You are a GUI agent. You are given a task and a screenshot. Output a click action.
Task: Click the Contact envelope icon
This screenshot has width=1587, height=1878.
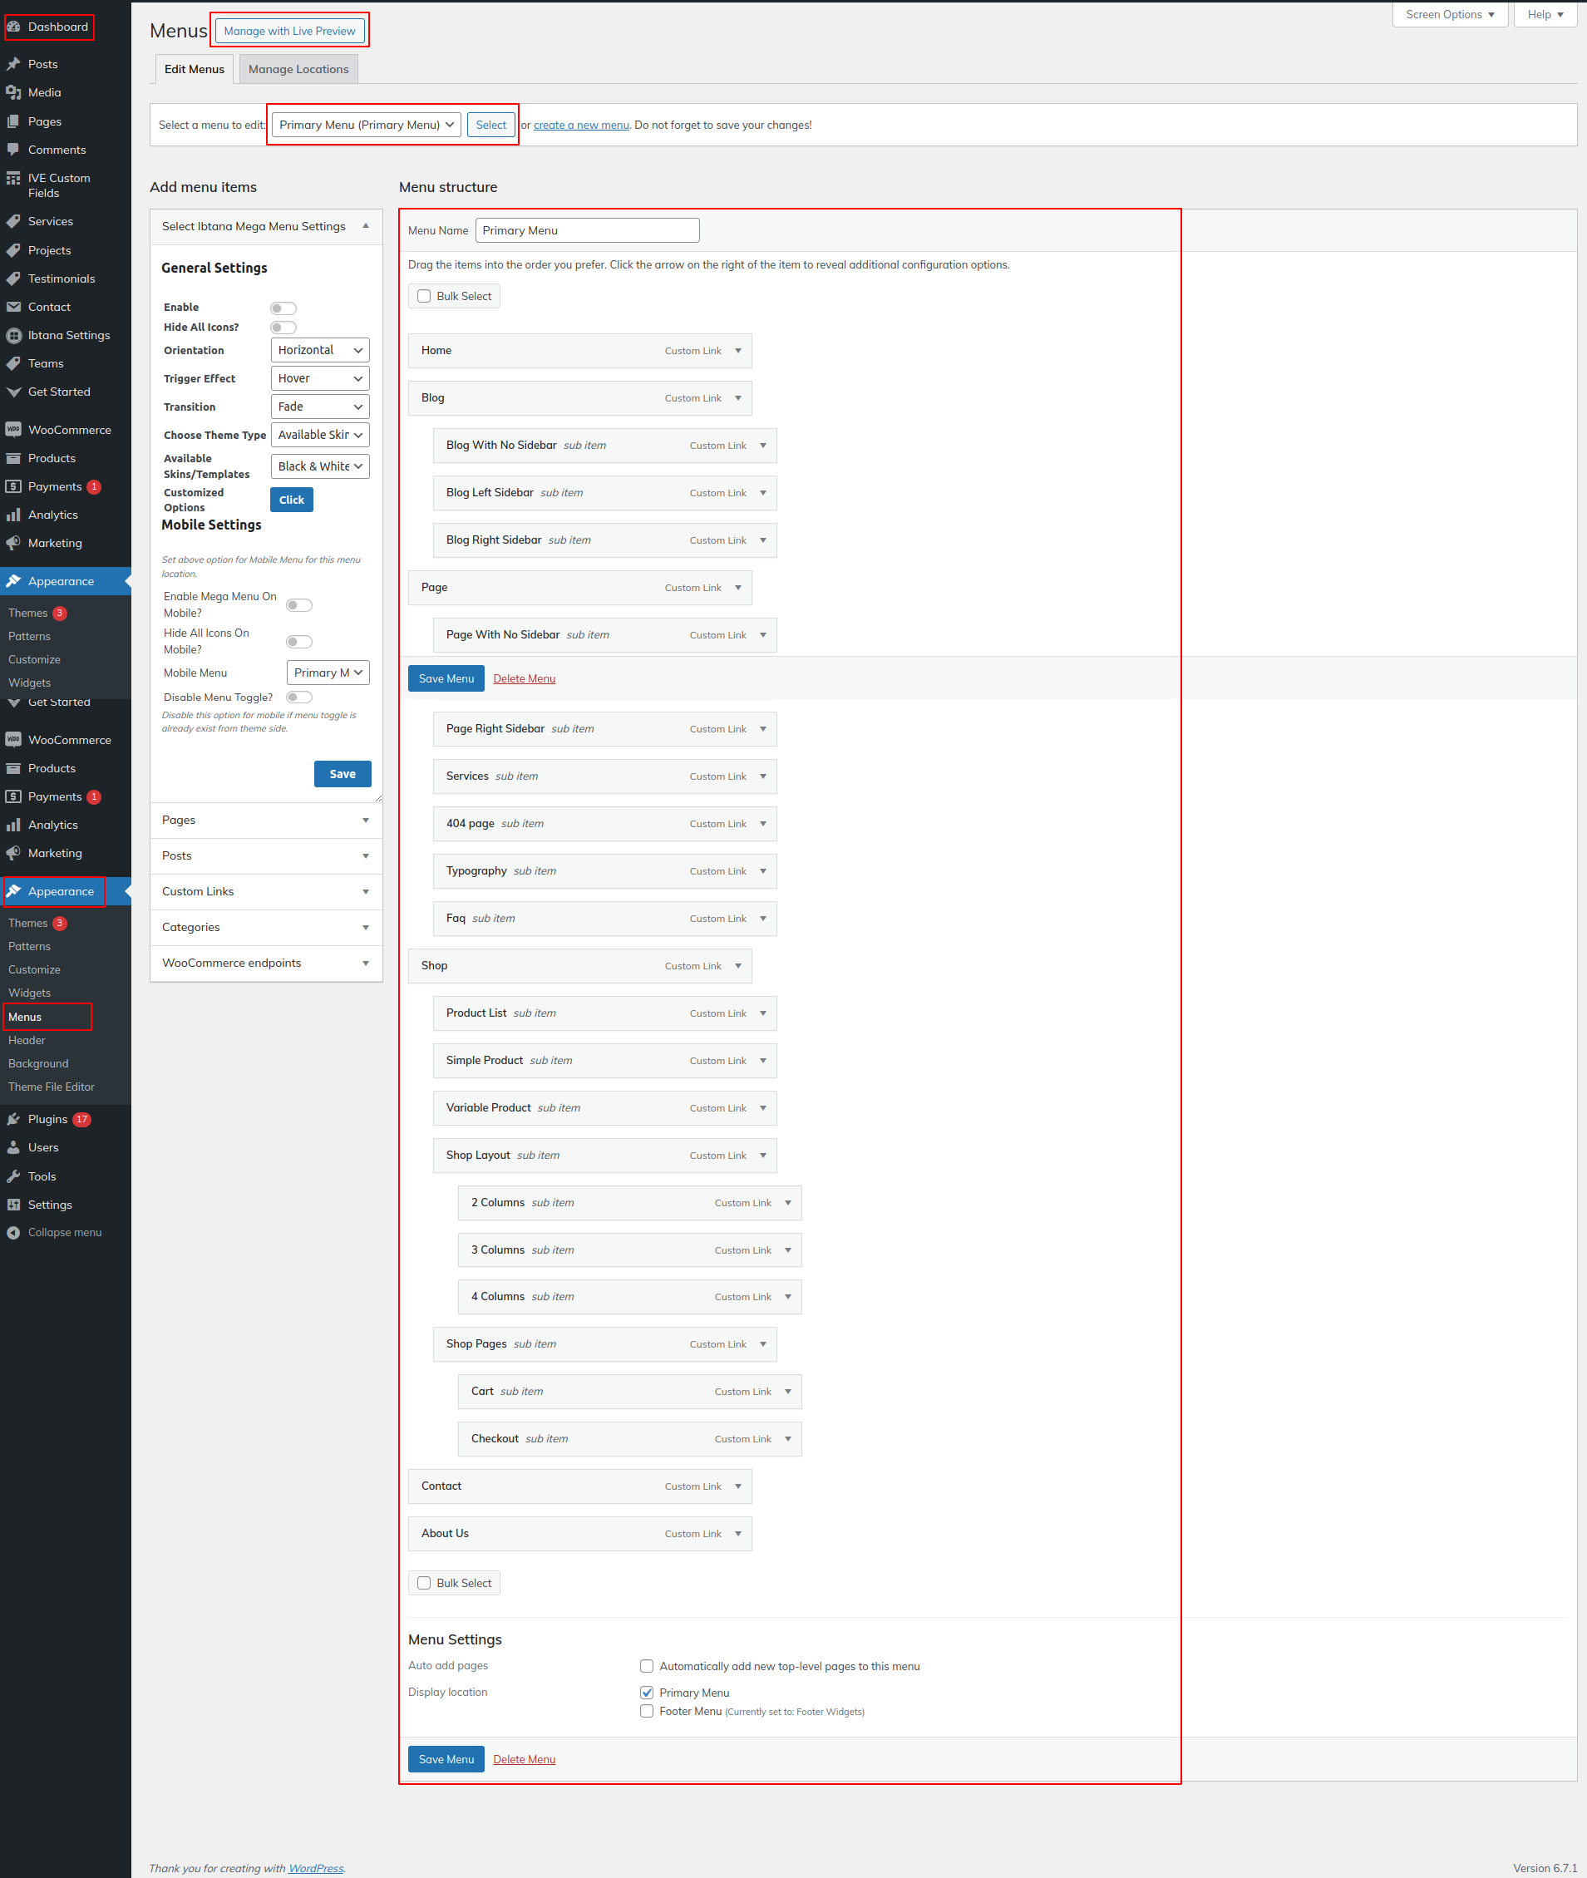(13, 307)
